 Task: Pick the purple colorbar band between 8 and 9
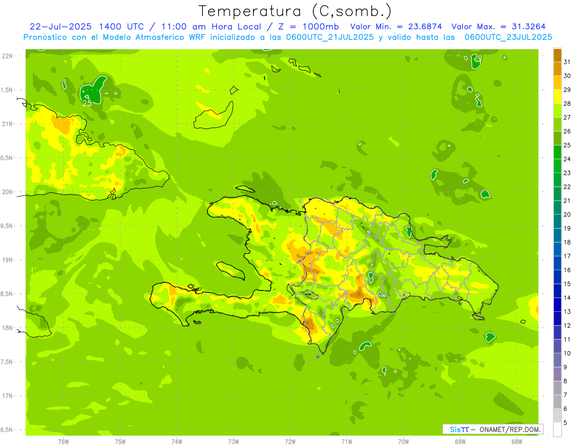[x=557, y=374]
